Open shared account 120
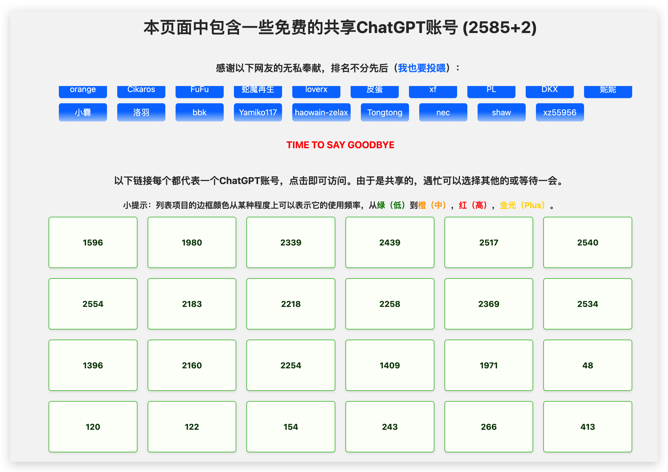668x472 pixels. [93, 427]
